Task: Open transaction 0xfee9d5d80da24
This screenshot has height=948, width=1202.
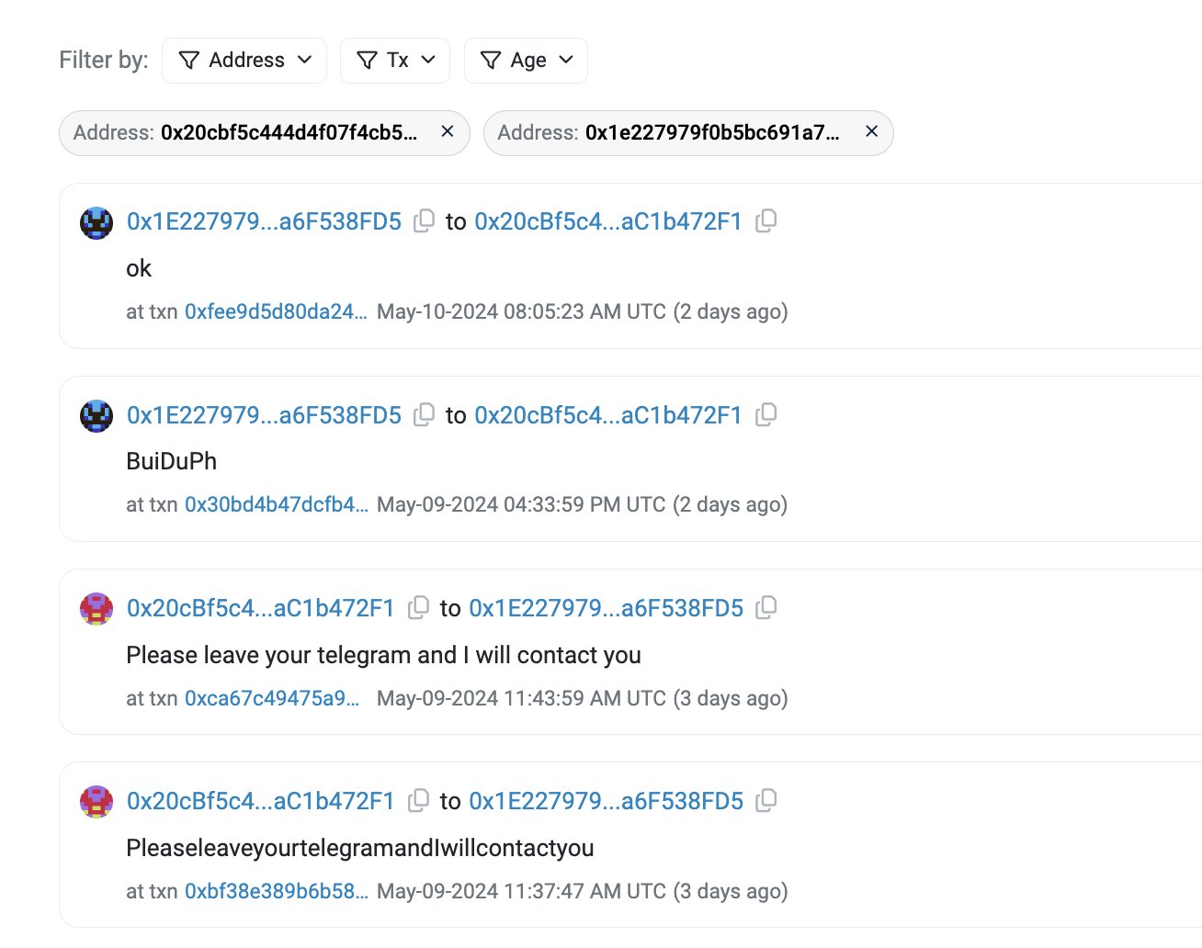Action: coord(276,311)
